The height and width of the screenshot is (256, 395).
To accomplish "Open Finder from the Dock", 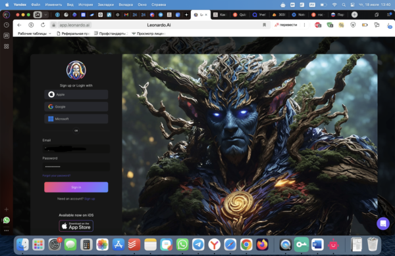I will point(22,244).
